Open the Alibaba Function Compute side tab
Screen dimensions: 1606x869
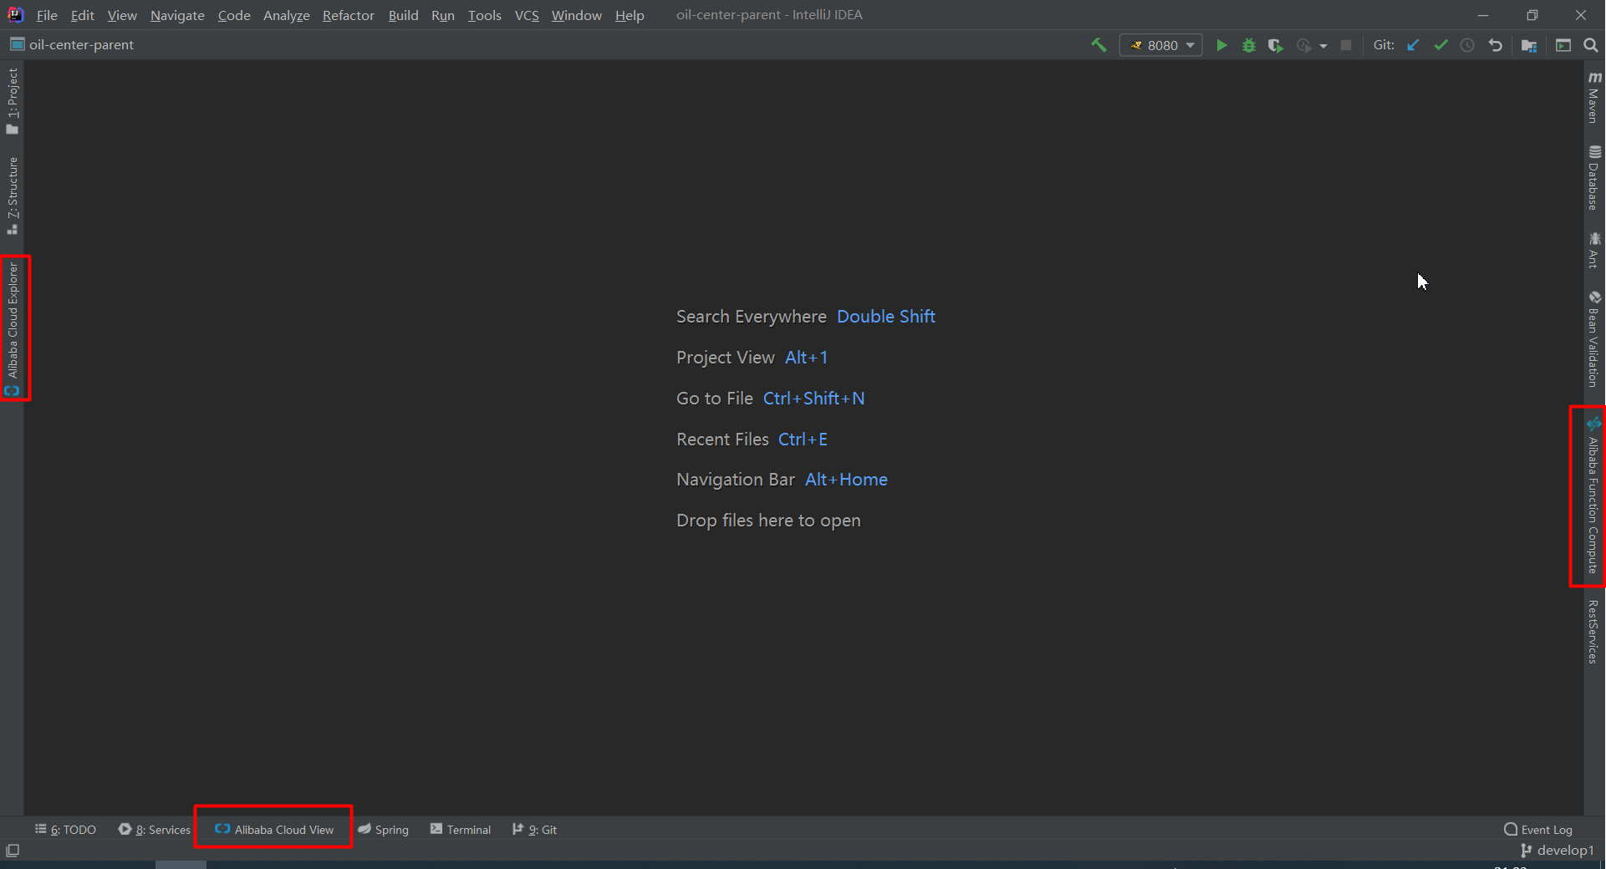(x=1593, y=495)
